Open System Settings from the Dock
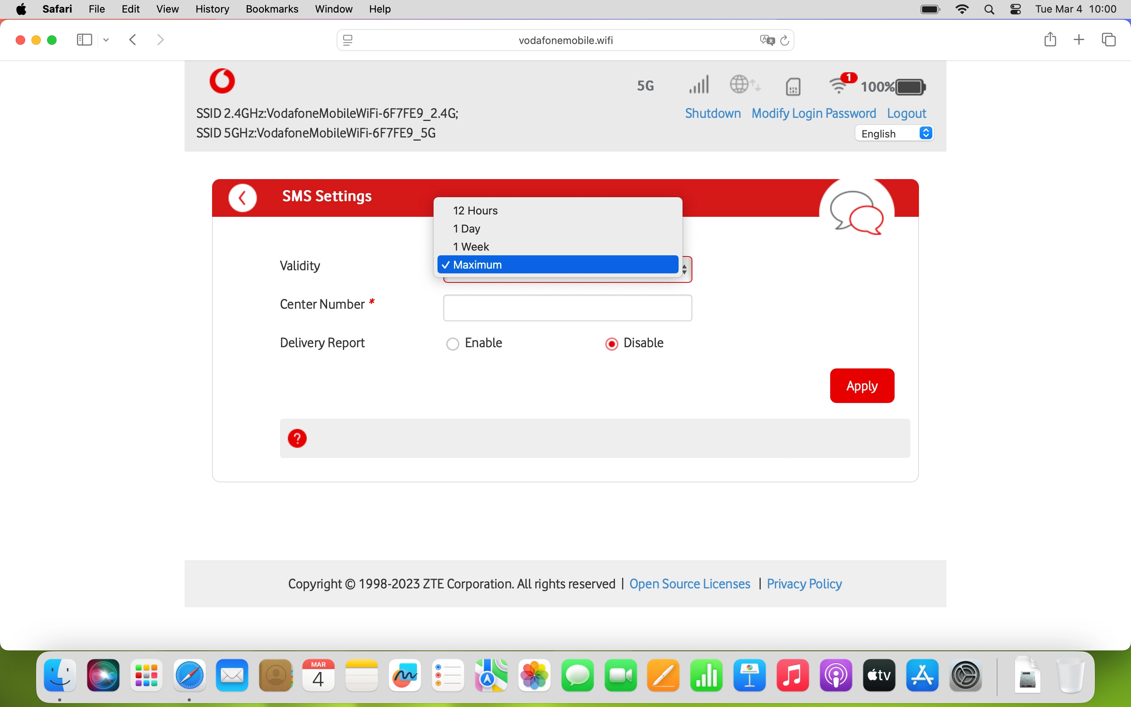Screen dimensions: 1131x707 click(966, 675)
